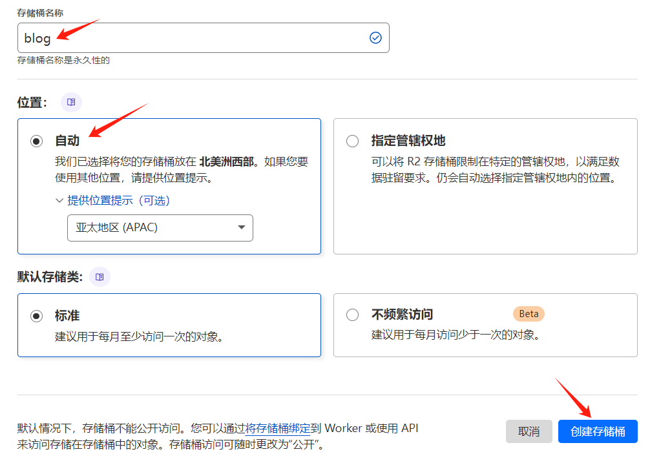
Task: Click into the blog bucket name field
Action: pos(194,38)
